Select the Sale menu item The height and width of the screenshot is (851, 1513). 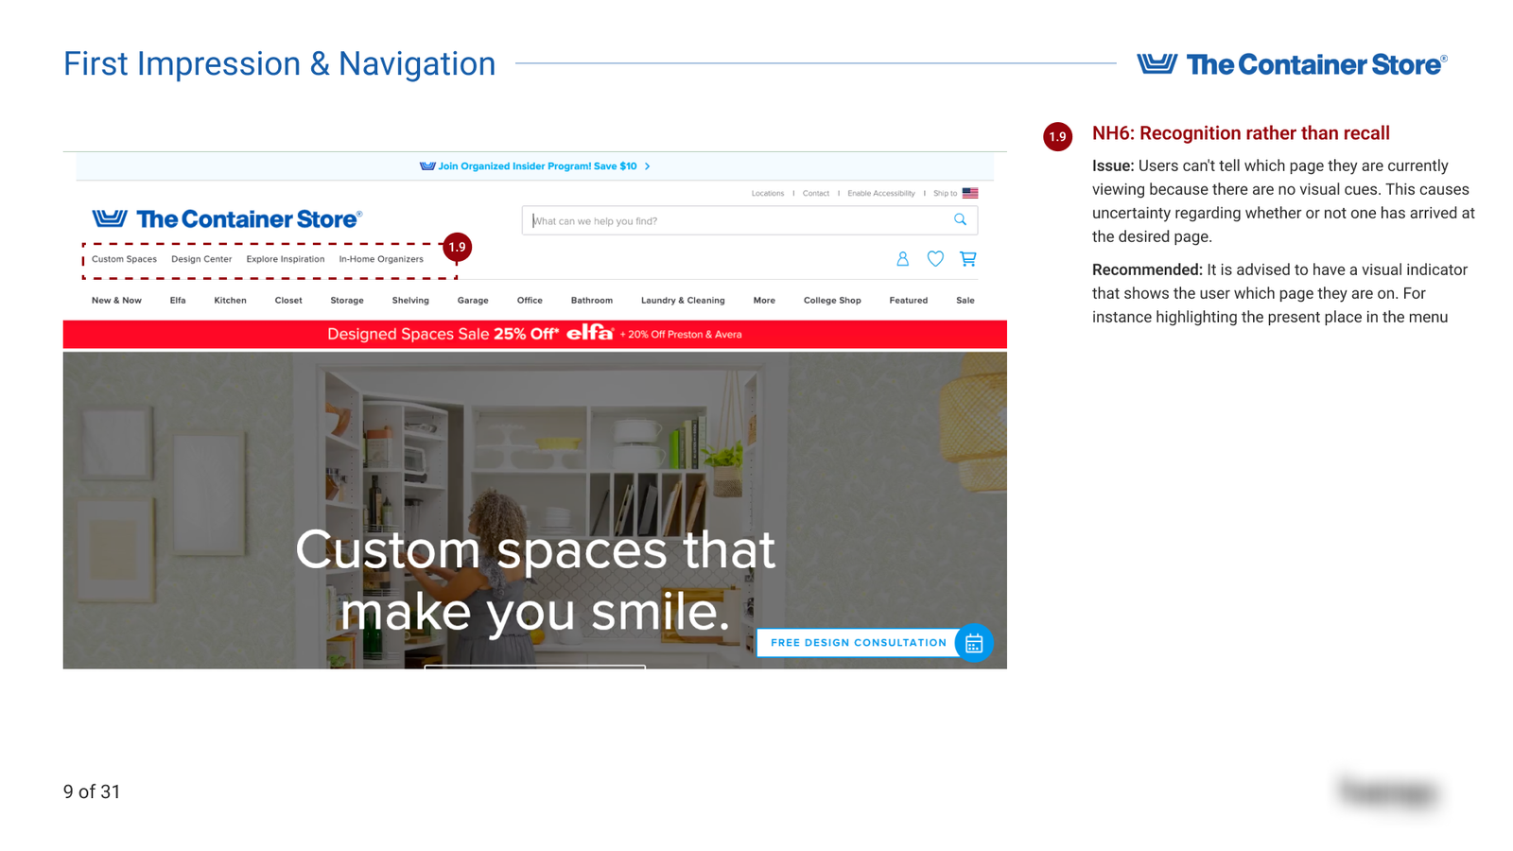[x=965, y=301]
